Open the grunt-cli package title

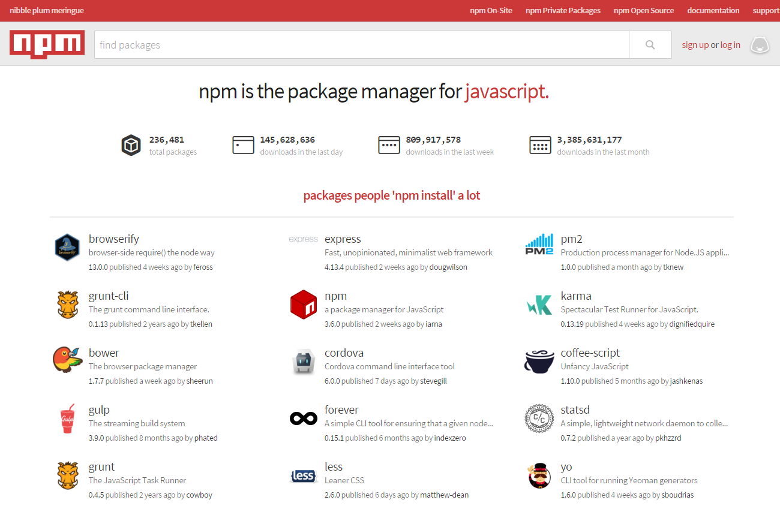[x=109, y=296]
